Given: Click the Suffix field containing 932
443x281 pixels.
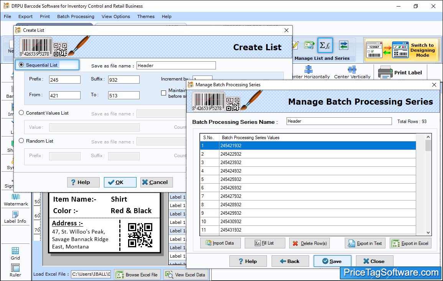Looking at the screenshot, I should click(124, 80).
